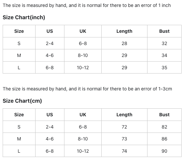
Task: Select length value 72 in cm table
Action: point(125,127)
